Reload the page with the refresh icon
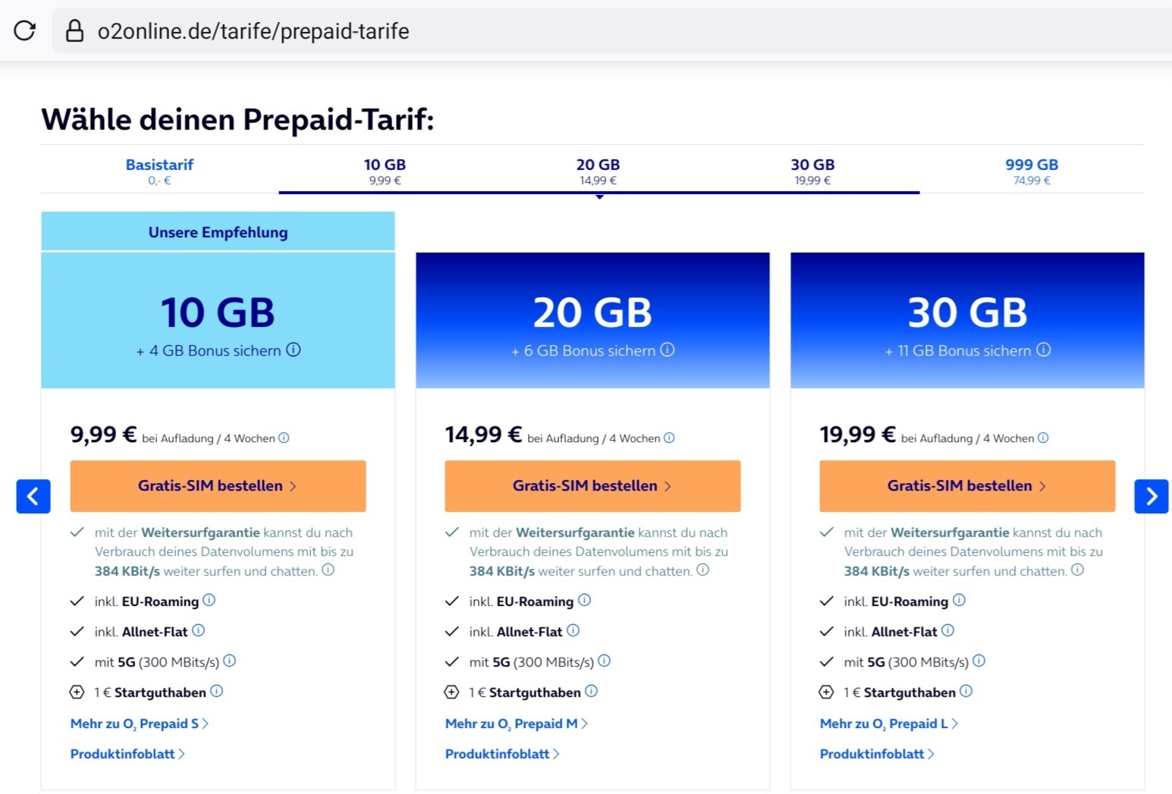Viewport: 1172px width, 794px height. (x=25, y=30)
